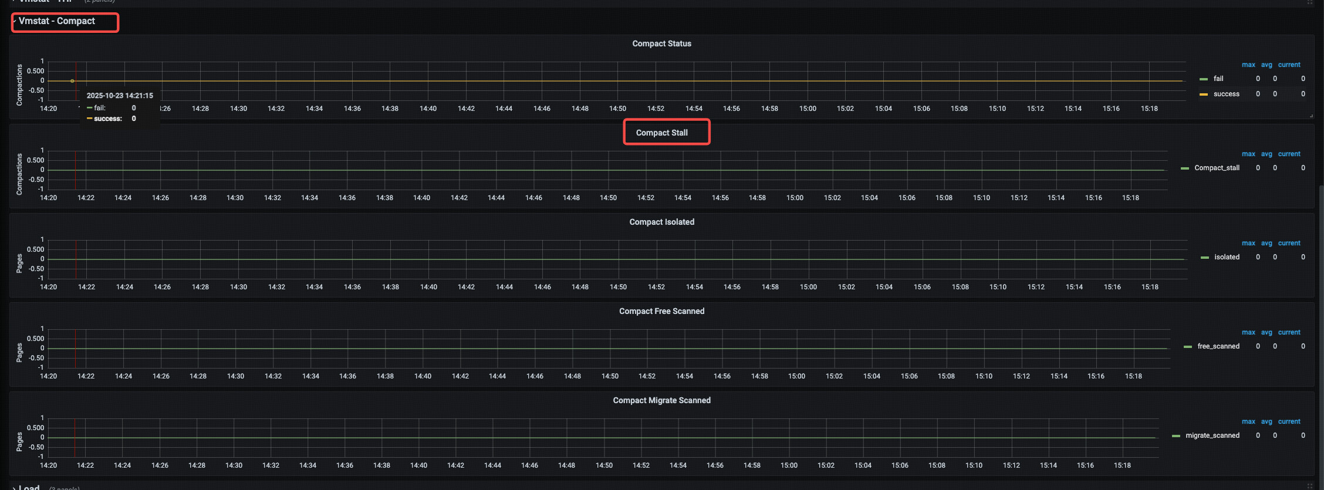Open the Compact Migrate Scanned panel menu
Image resolution: width=1324 pixels, height=490 pixels.
(x=661, y=400)
